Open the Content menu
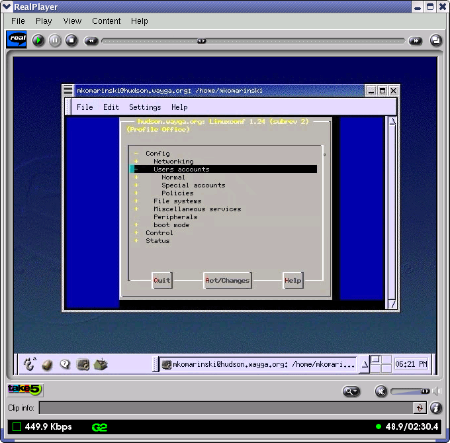Screen dimensions: 450x443 click(x=106, y=21)
